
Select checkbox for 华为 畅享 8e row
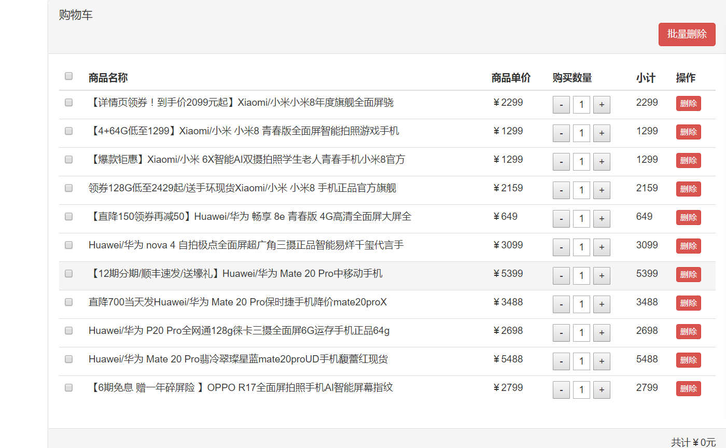click(x=68, y=217)
